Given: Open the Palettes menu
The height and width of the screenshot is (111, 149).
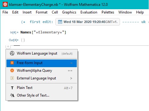Looking at the screenshot, I should (108, 12).
